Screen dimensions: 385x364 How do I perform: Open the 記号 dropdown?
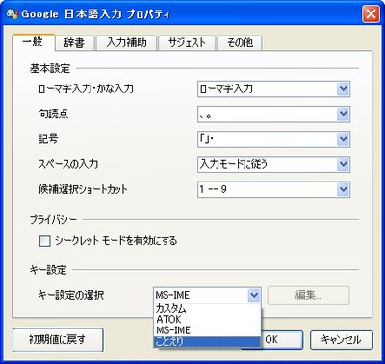(x=273, y=139)
